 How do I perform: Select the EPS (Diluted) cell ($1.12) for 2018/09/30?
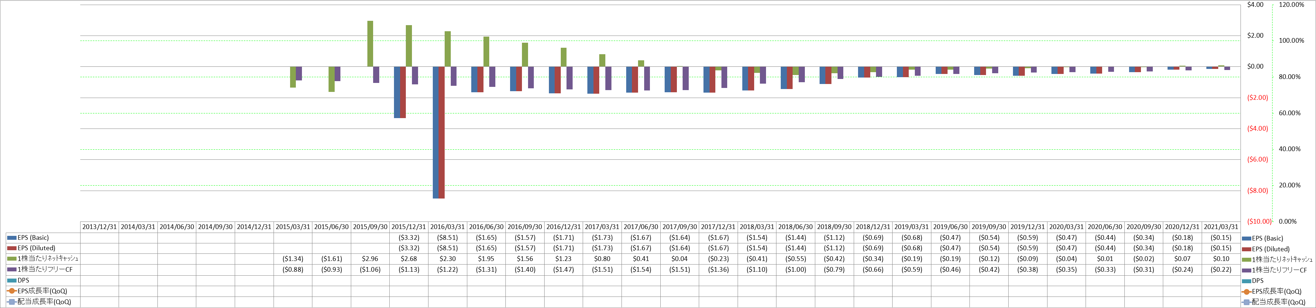[x=834, y=248]
